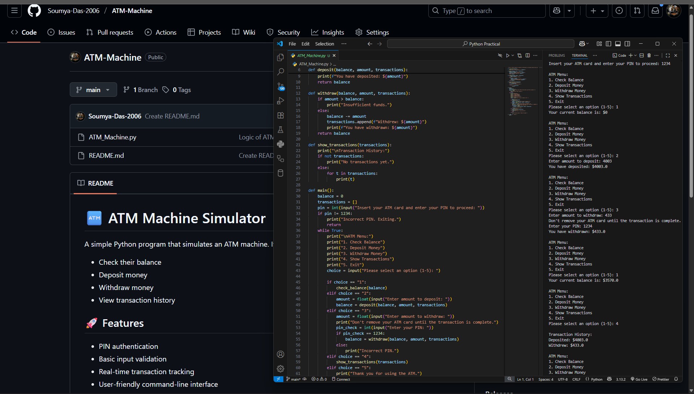
Task: Click the 1 Branch link
Action: click(141, 90)
